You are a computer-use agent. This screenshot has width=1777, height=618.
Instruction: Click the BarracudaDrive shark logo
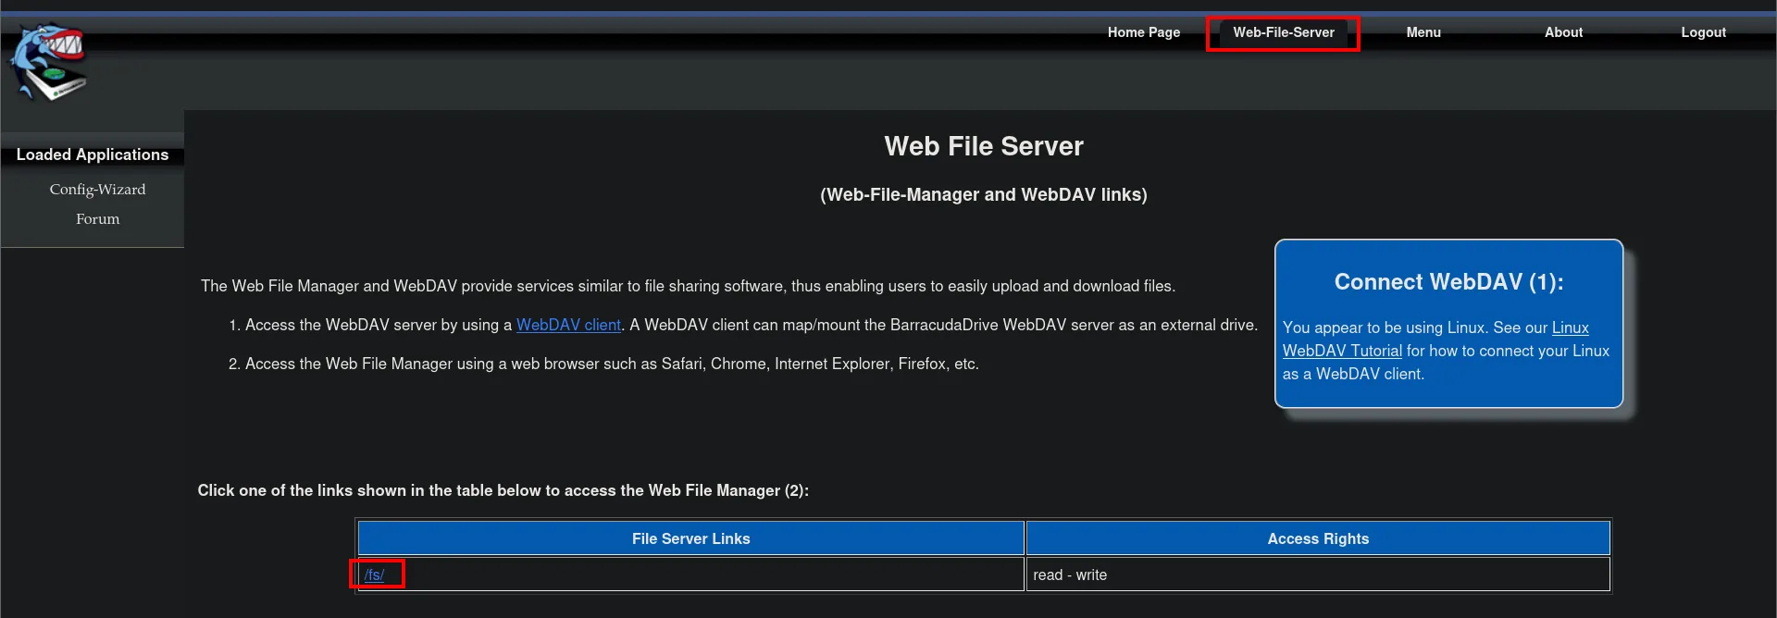coord(48,62)
